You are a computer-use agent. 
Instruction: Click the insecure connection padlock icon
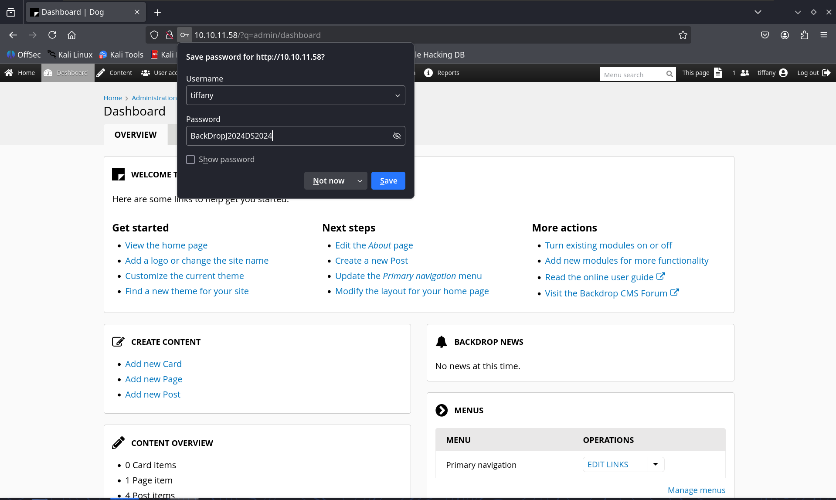(169, 35)
